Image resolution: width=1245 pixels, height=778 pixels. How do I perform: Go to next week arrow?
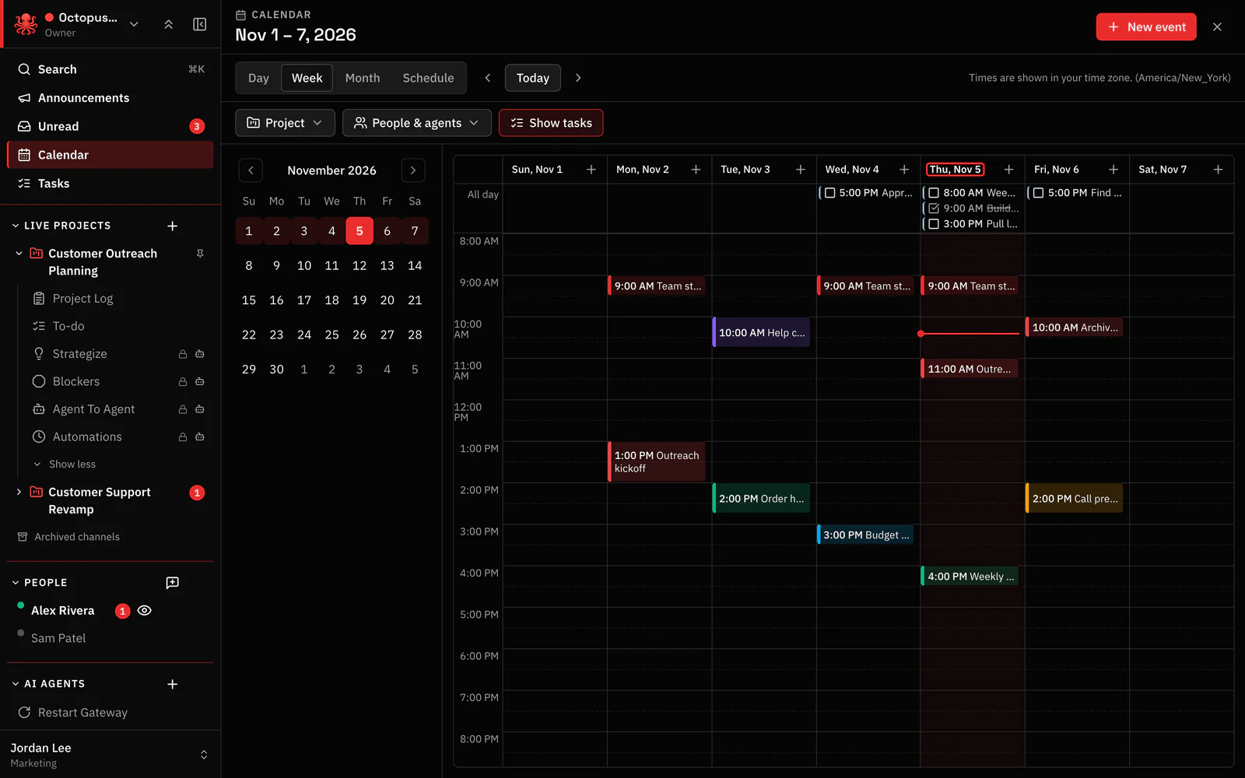coord(578,78)
